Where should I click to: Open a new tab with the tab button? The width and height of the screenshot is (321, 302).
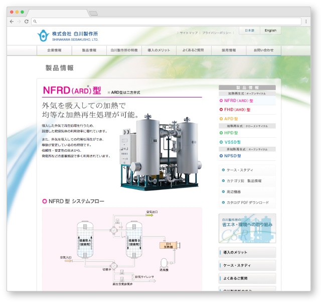[x=94, y=14]
